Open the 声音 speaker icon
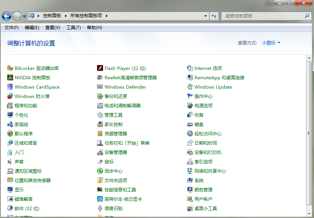 [x=10, y=162]
